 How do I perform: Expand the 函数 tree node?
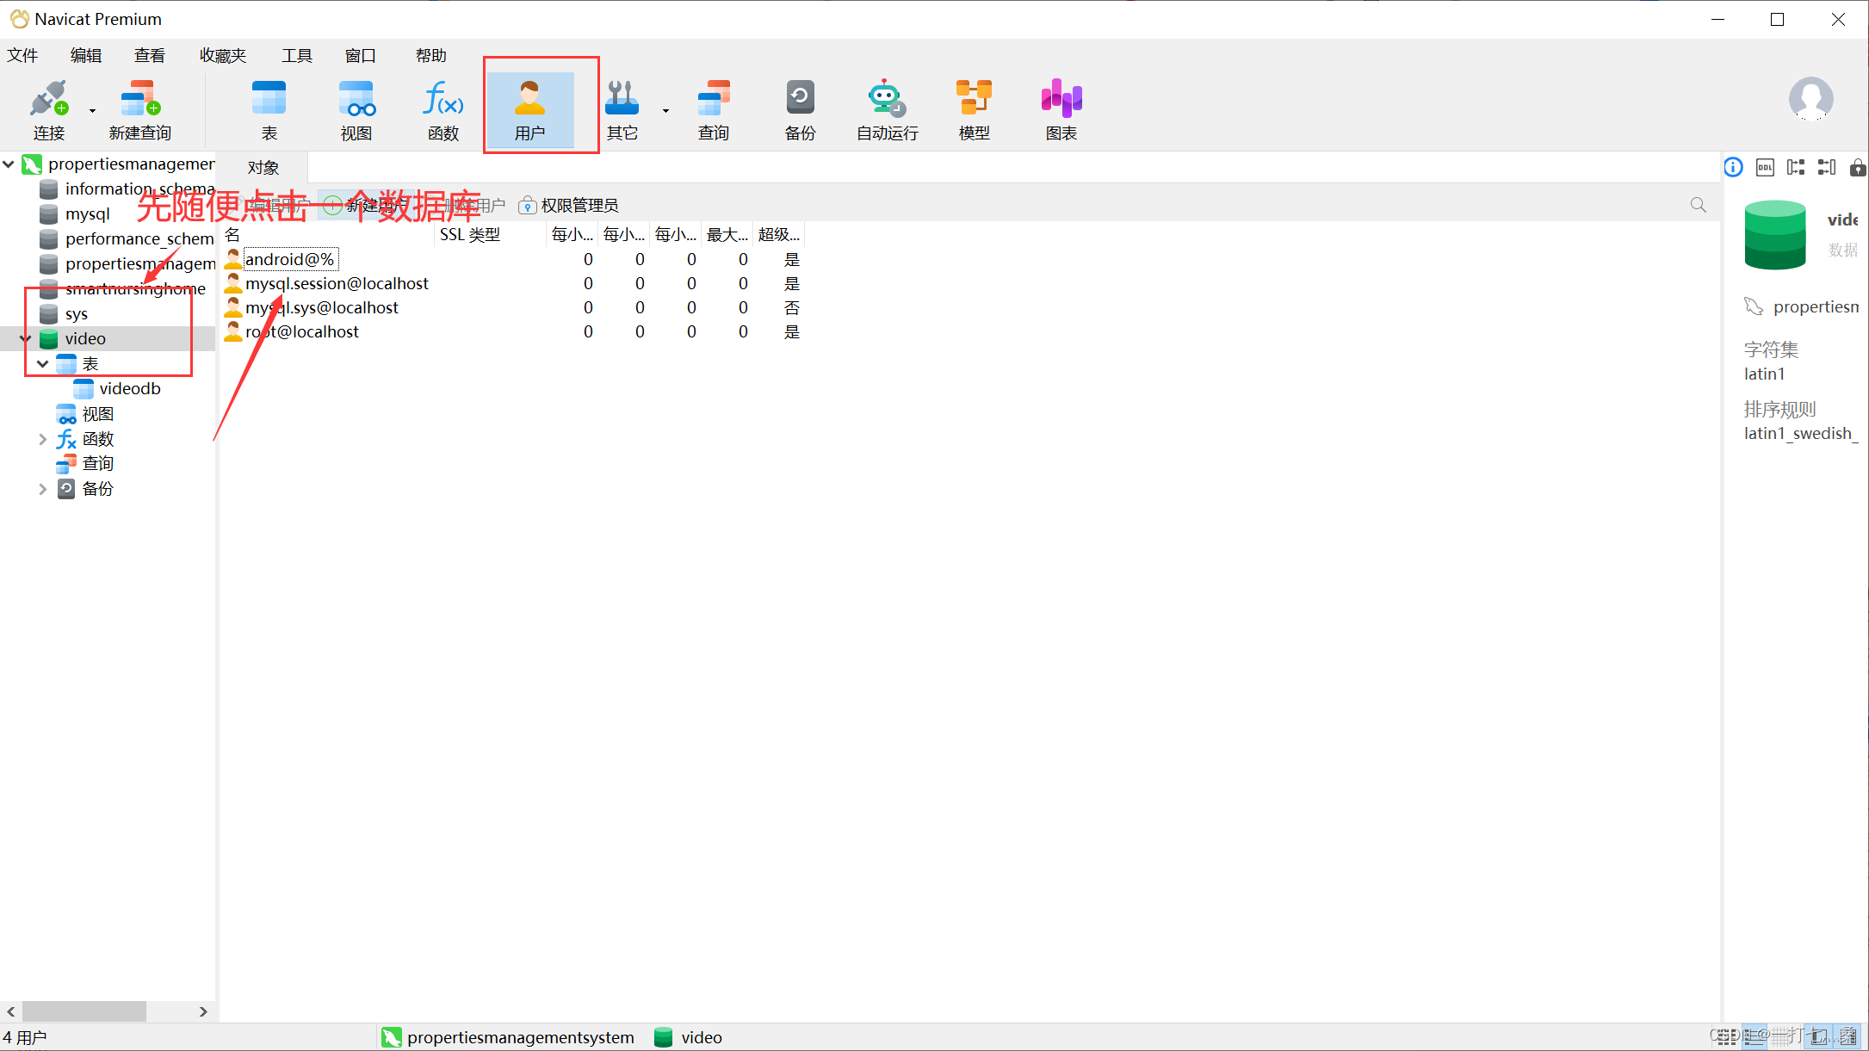pyautogui.click(x=42, y=439)
